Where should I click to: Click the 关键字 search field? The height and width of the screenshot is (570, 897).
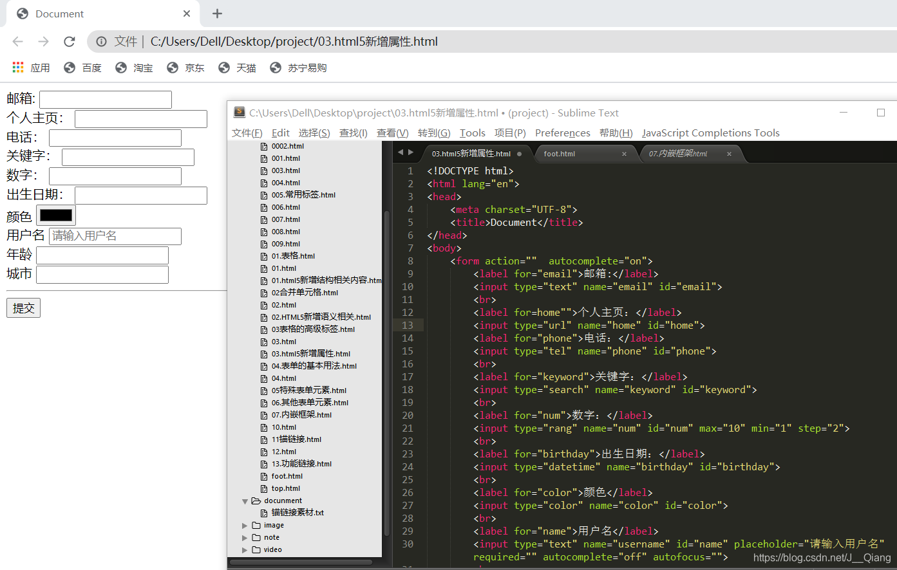(128, 157)
